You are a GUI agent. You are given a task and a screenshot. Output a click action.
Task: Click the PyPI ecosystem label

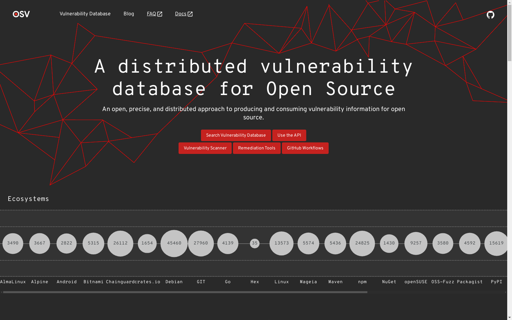coord(497,282)
